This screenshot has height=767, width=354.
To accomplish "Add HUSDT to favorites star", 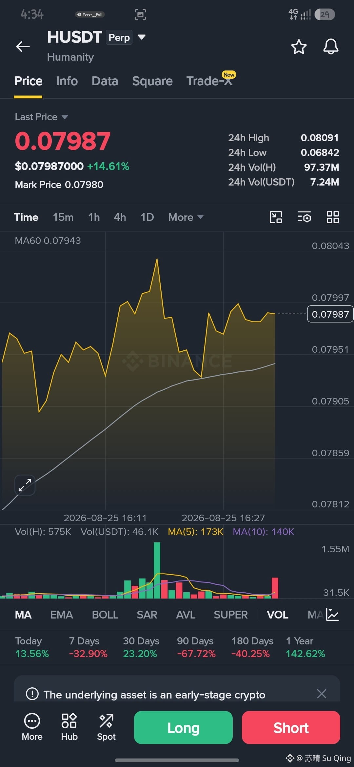I will tap(299, 47).
